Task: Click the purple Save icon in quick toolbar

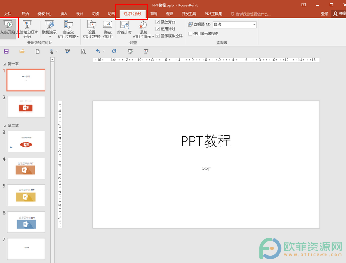Action: point(6,51)
